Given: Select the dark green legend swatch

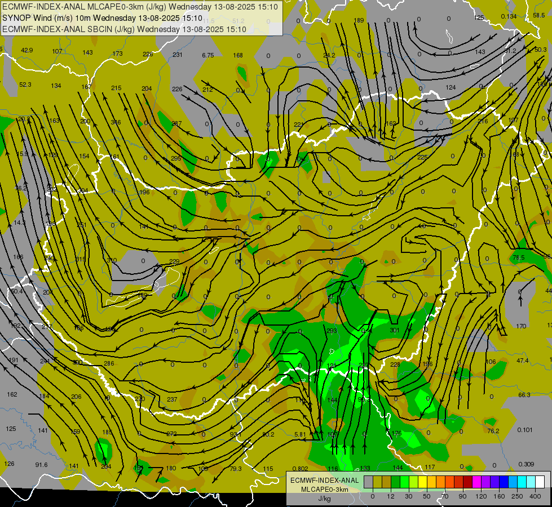Looking at the screenshot, I should [x=395, y=482].
